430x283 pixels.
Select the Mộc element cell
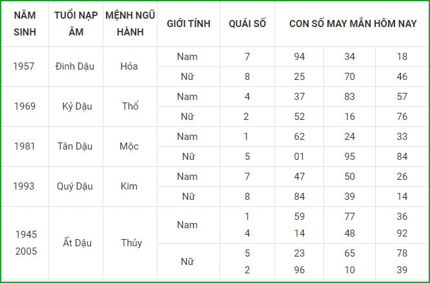click(129, 146)
